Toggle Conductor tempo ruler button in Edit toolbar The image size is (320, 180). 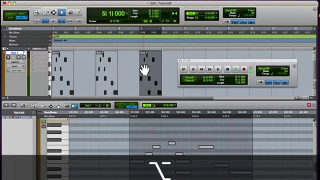point(251,21)
